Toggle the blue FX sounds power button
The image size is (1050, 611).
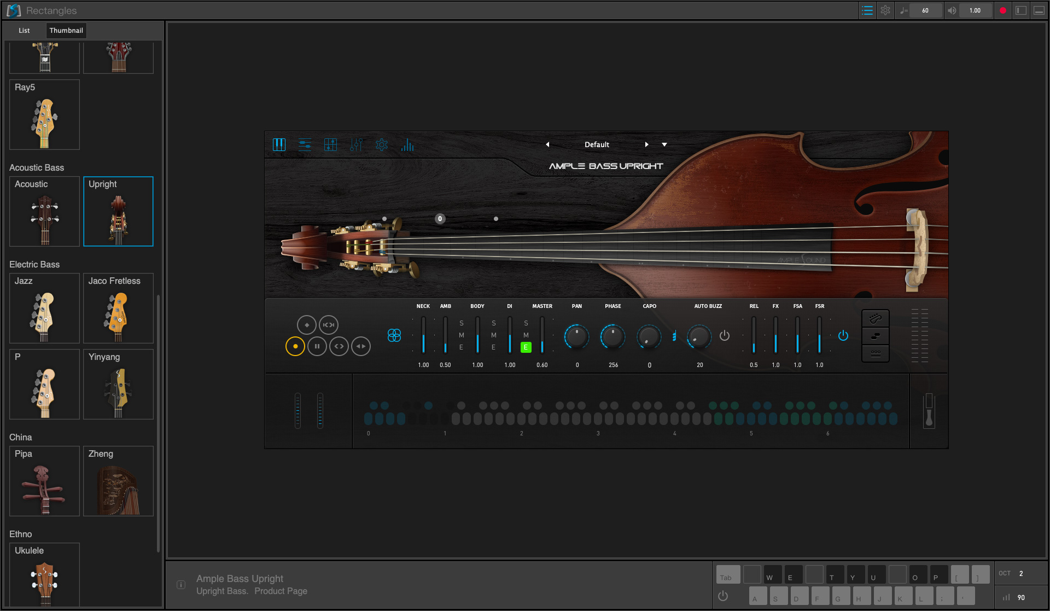click(x=843, y=335)
